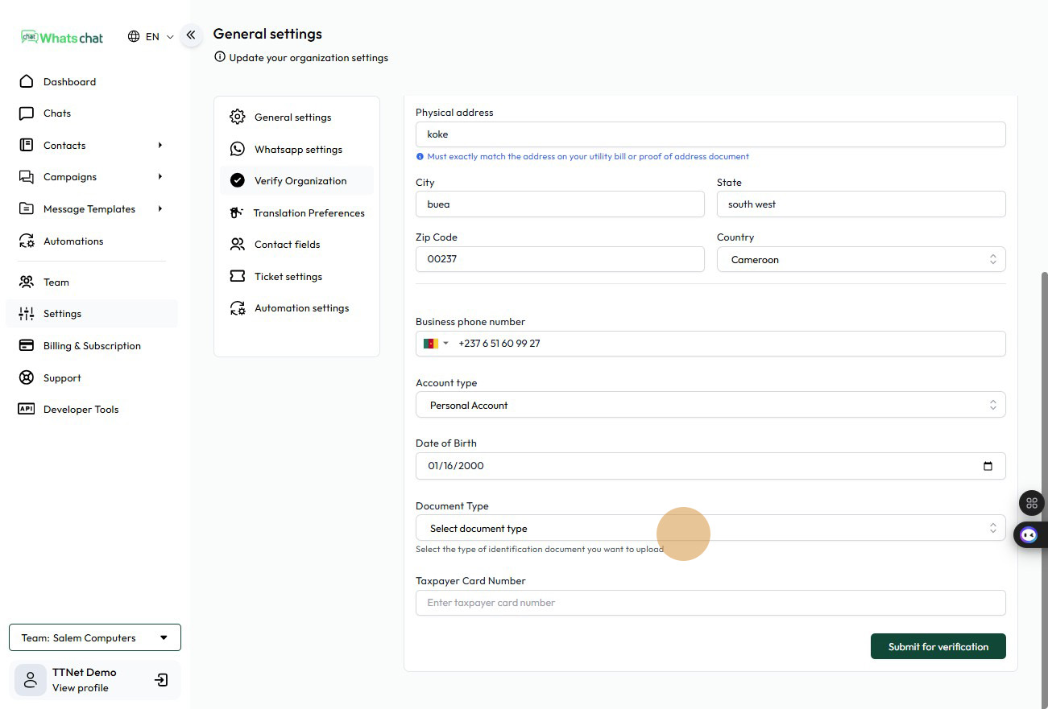The image size is (1048, 709).
Task: Open the phone country flag selector
Action: coord(436,344)
